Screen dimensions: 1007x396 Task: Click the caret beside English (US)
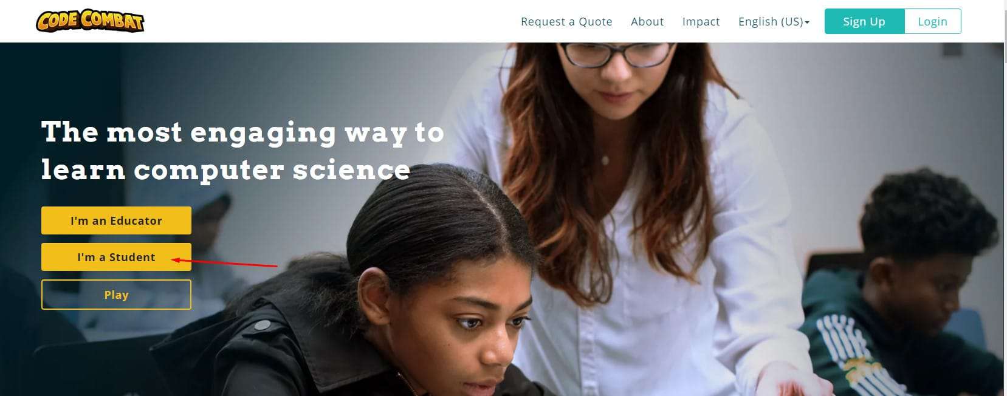[807, 22]
